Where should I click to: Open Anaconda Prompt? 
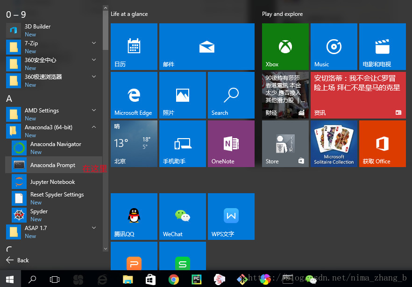54,165
